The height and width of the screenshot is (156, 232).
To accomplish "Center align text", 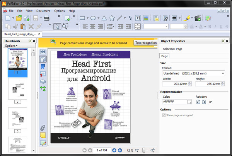I will click(93, 27).
